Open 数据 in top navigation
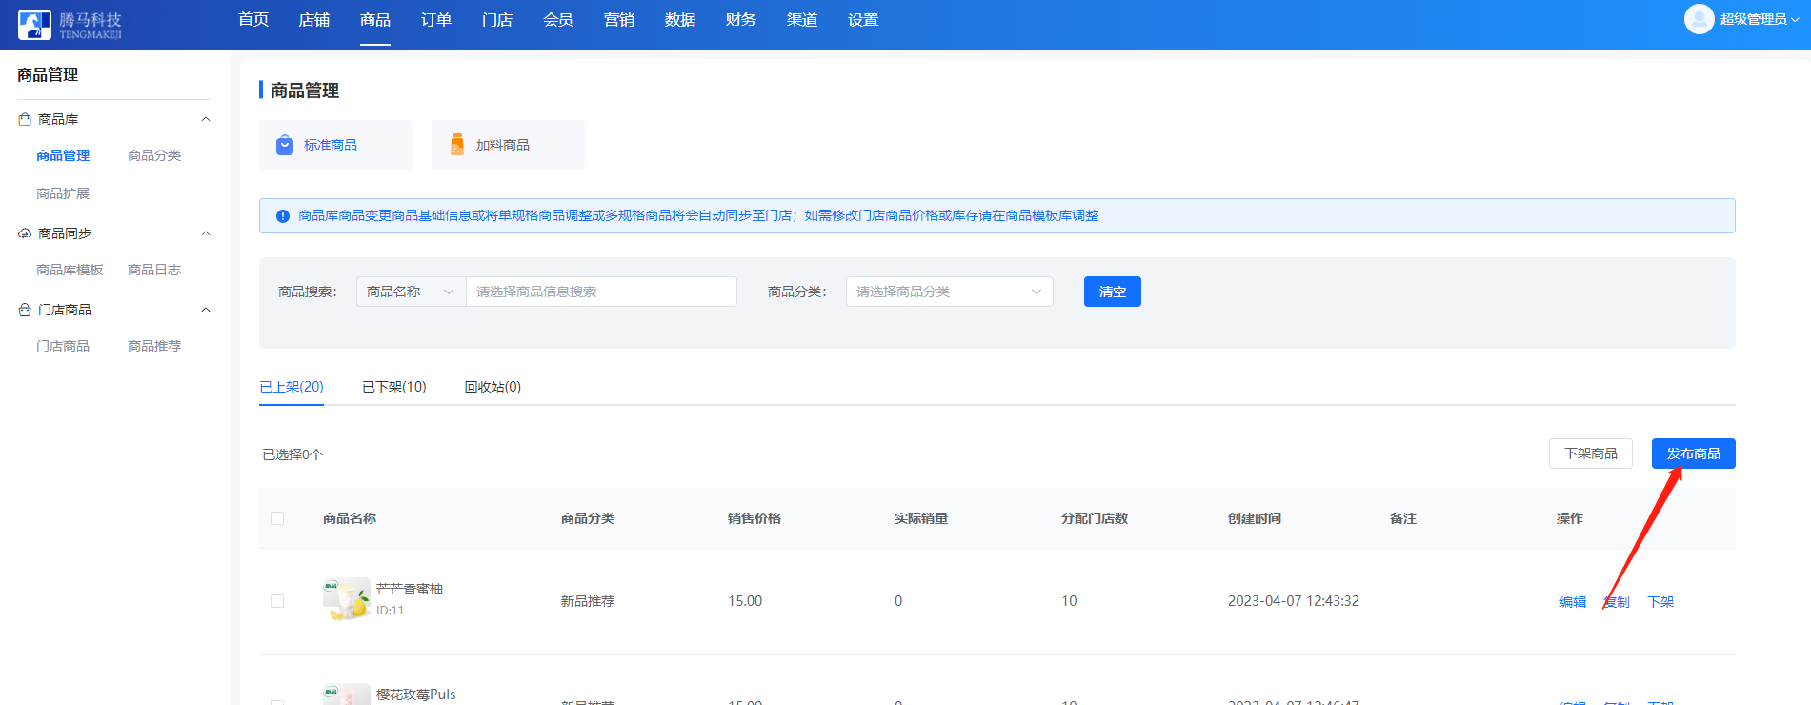Screen dimensions: 1811x705 coord(680,20)
